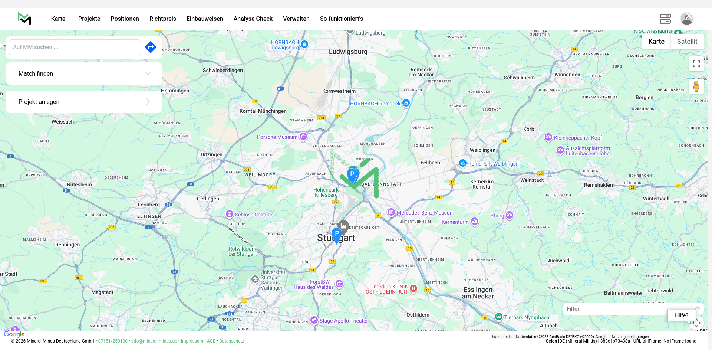This screenshot has height=350, width=712.
Task: Click the Auf MM suchen search field
Action: pos(75,47)
